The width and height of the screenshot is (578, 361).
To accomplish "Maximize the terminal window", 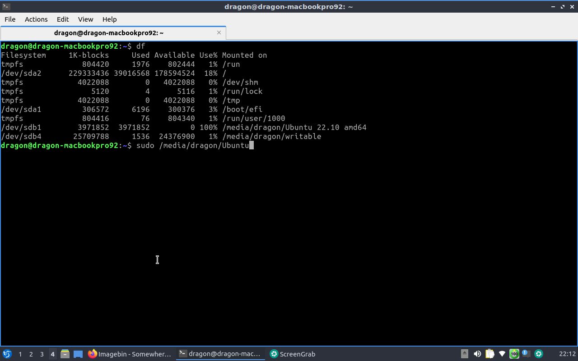I will 563,7.
